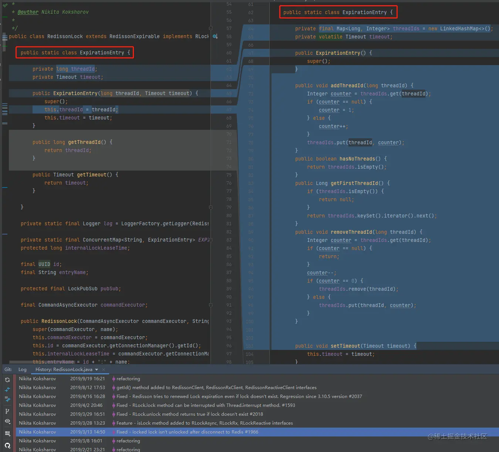Click internalLockLeaseTime field declaration
Screen dimensions: 499x452
96,248
